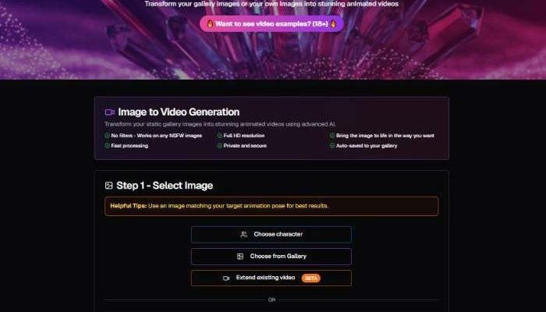Viewport: 546px width, 312px height.
Task: Click the checkmark icon beside Fast processing
Action: [x=107, y=146]
